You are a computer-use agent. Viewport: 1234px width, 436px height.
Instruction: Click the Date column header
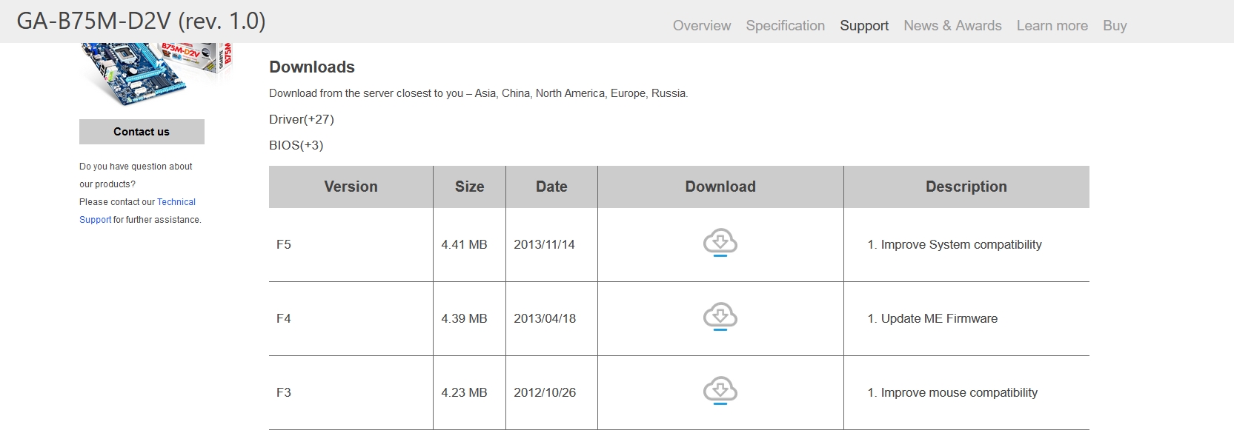tap(551, 187)
